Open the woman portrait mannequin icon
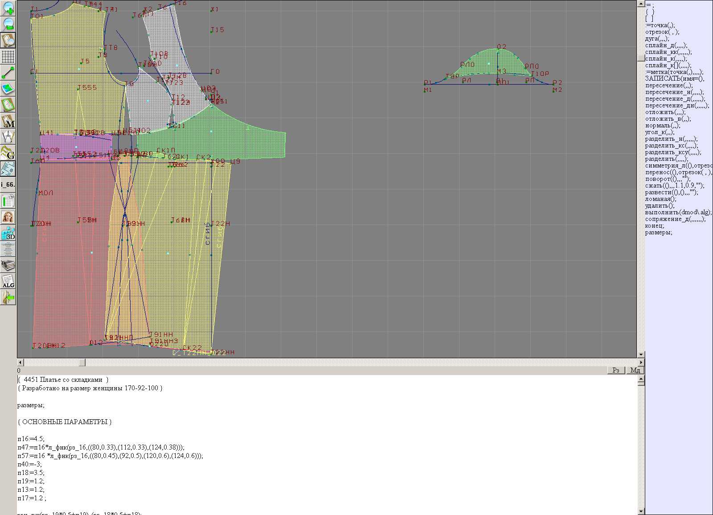The height and width of the screenshot is (515, 713). click(x=8, y=217)
